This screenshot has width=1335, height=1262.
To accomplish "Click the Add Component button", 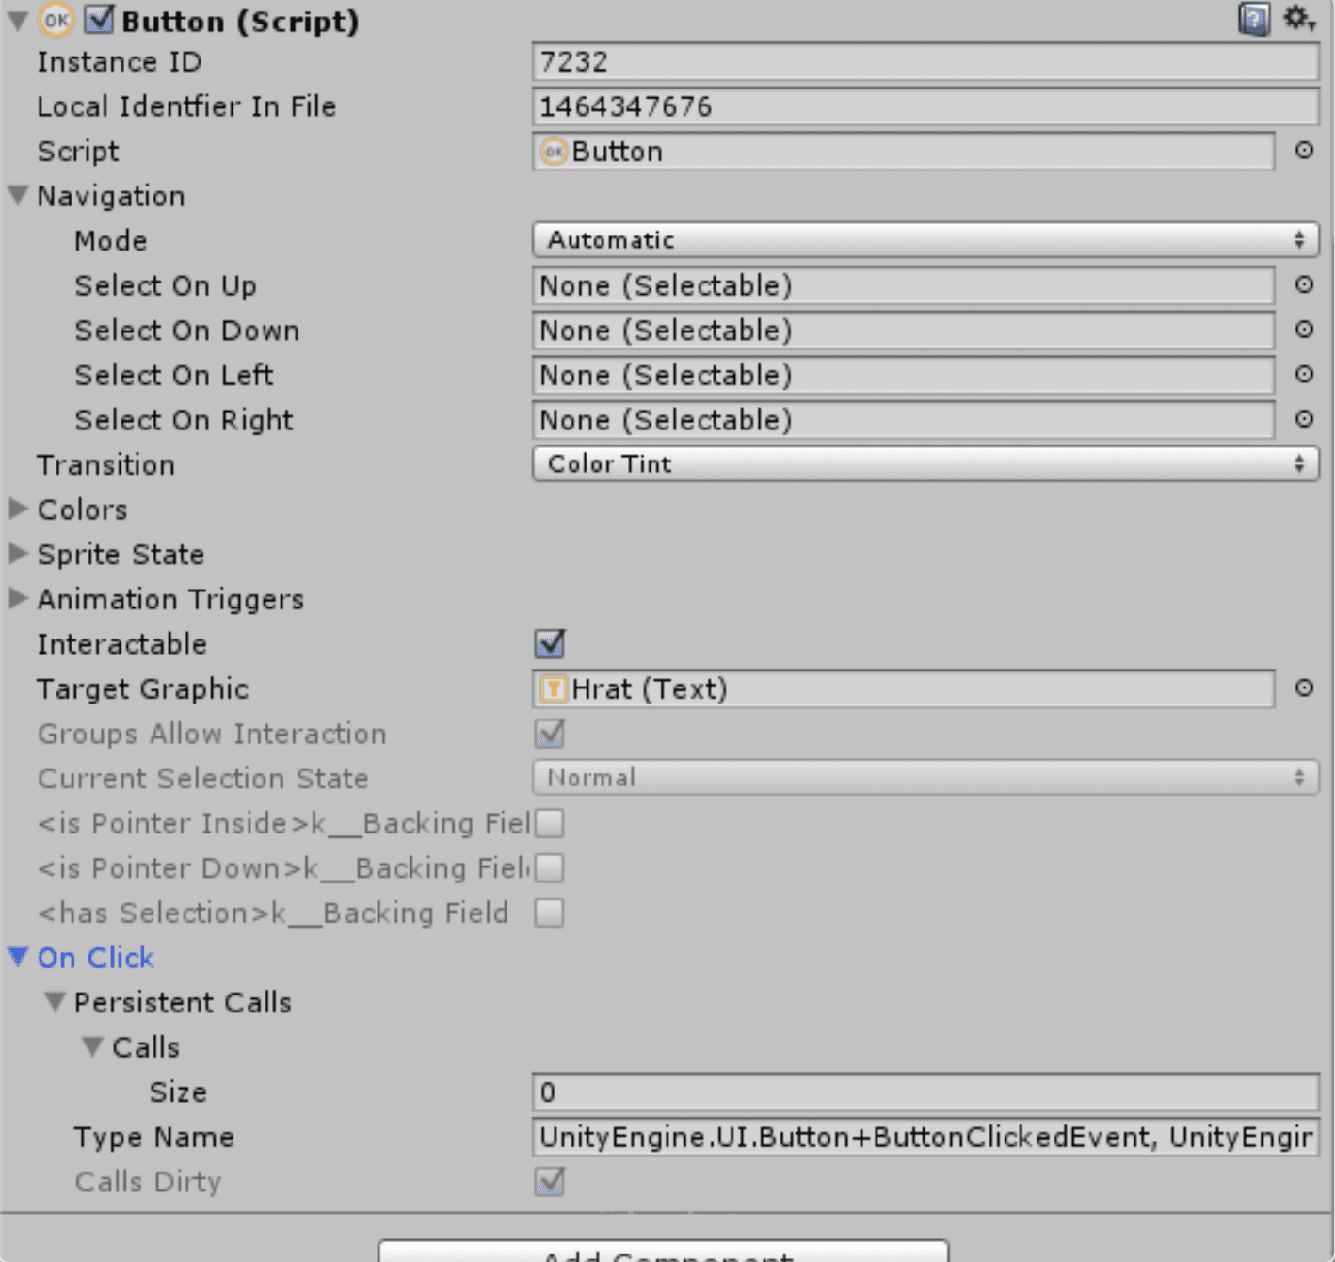I will (664, 1251).
